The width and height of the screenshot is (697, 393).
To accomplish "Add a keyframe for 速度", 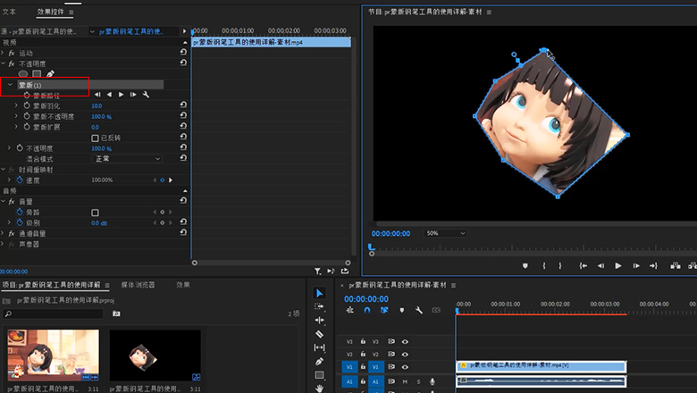I will 163,180.
